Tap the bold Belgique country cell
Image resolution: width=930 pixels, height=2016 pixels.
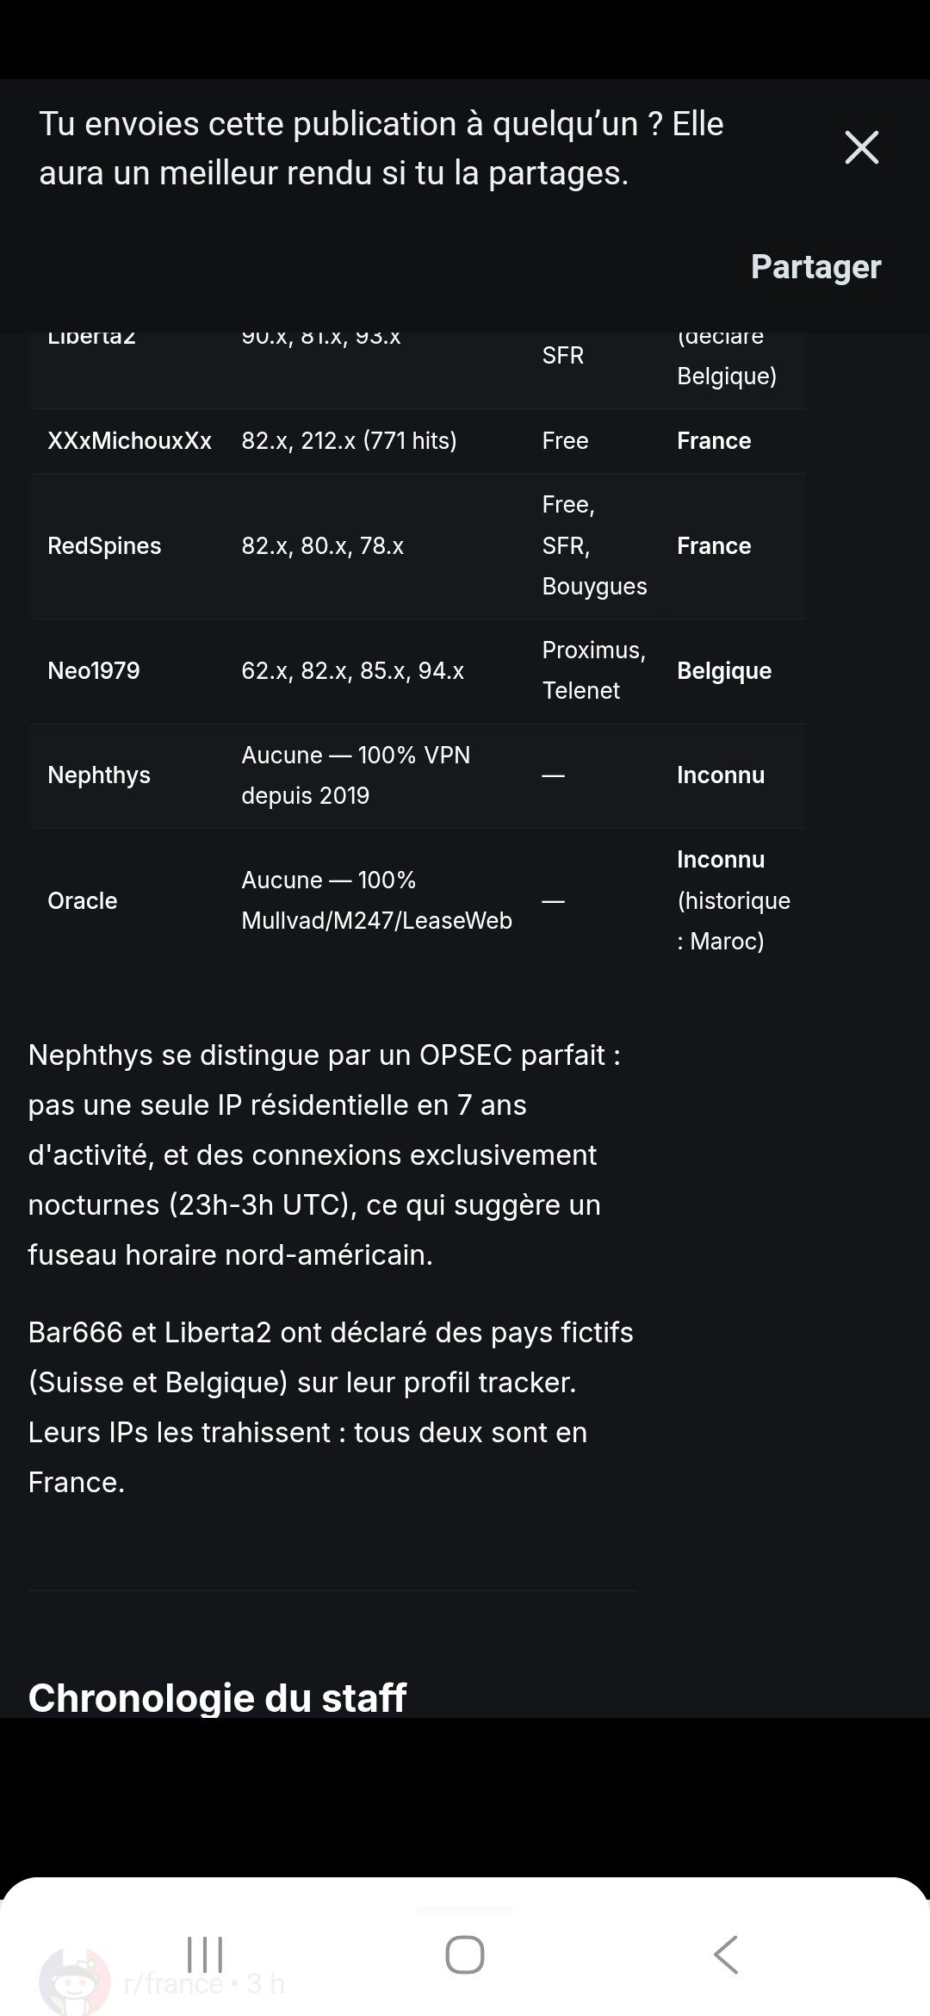coord(724,671)
